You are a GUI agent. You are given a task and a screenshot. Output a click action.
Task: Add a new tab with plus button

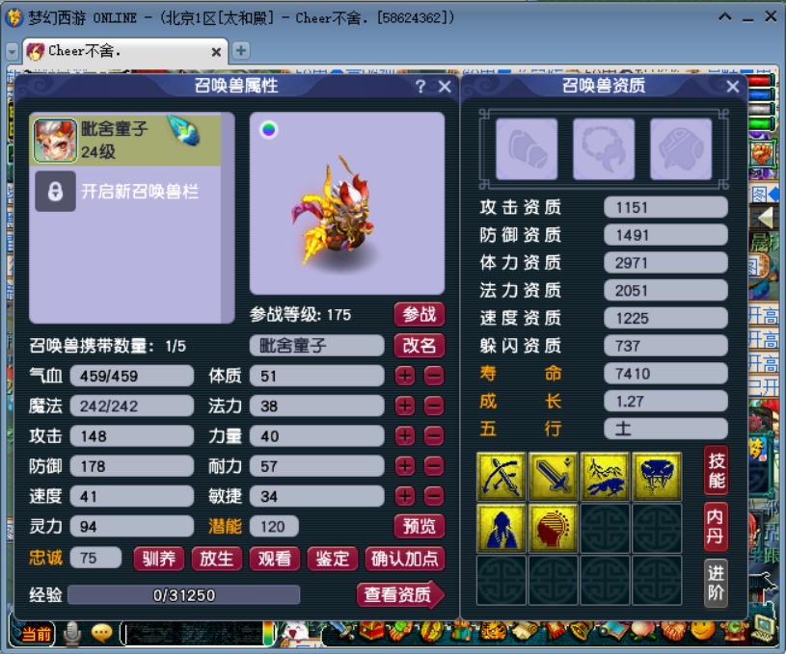tap(241, 51)
